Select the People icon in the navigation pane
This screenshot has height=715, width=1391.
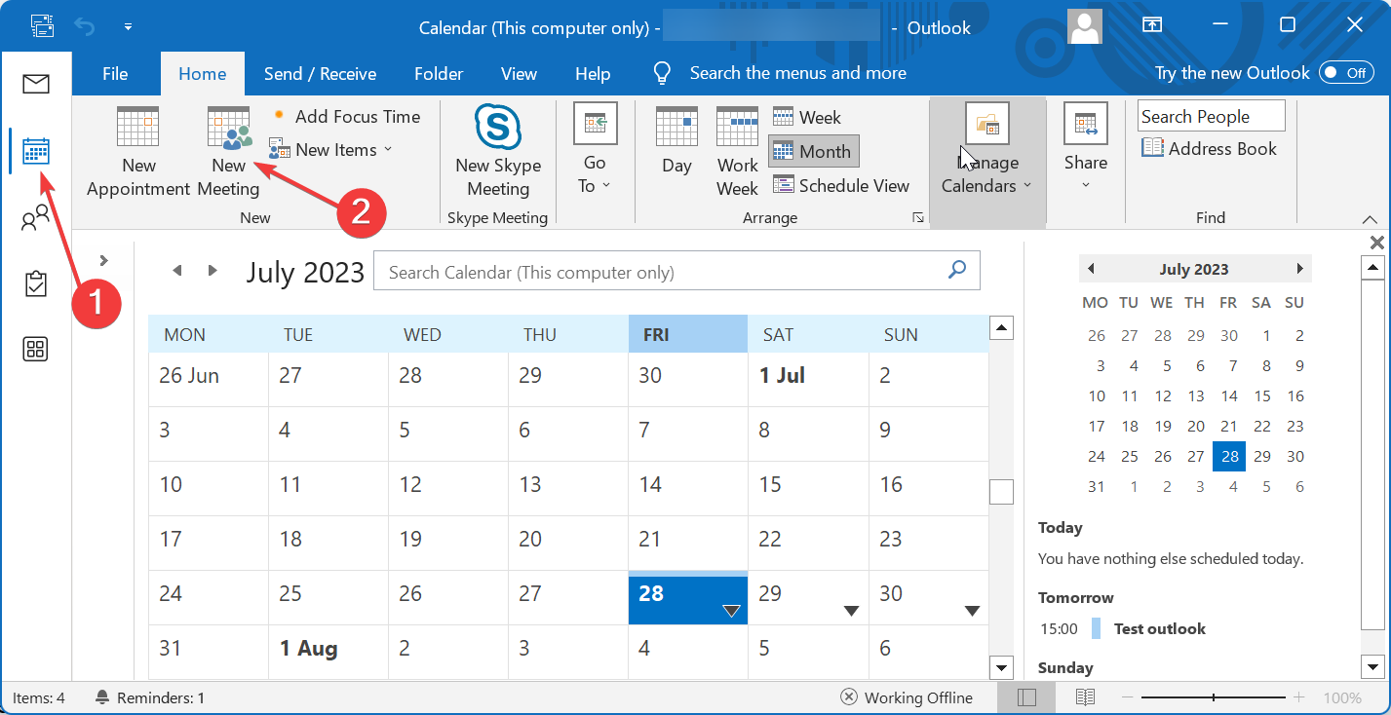click(x=36, y=216)
